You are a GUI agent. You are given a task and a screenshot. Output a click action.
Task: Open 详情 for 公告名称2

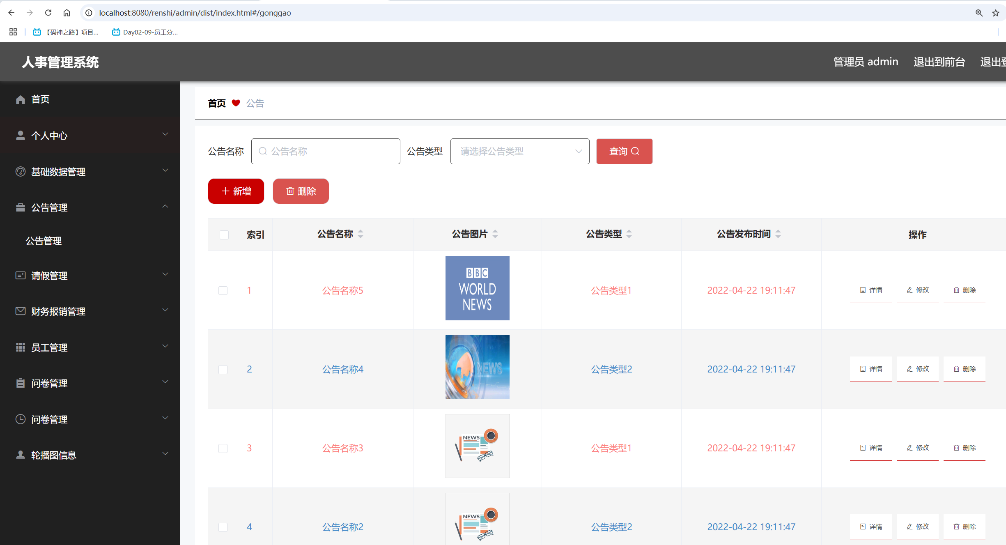tap(871, 527)
